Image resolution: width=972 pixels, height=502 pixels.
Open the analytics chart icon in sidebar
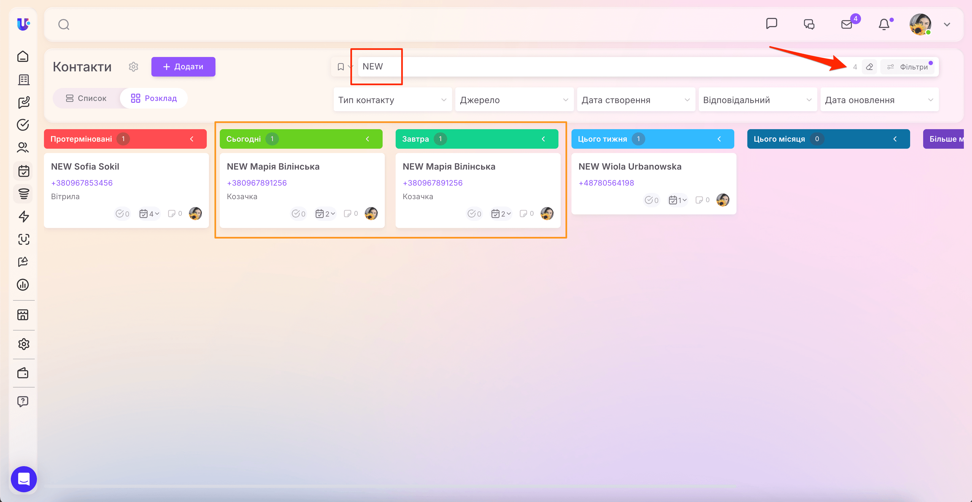click(23, 285)
